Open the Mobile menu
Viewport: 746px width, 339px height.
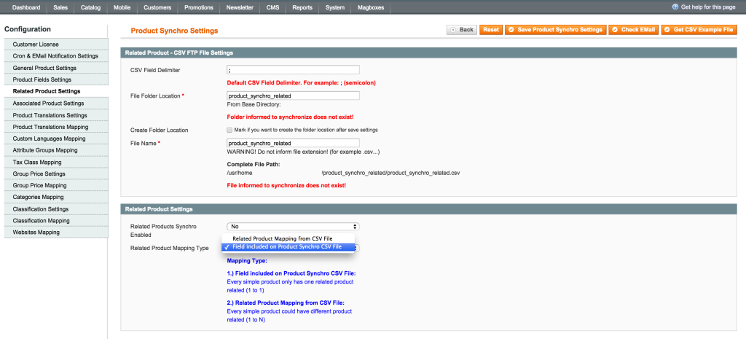point(122,7)
